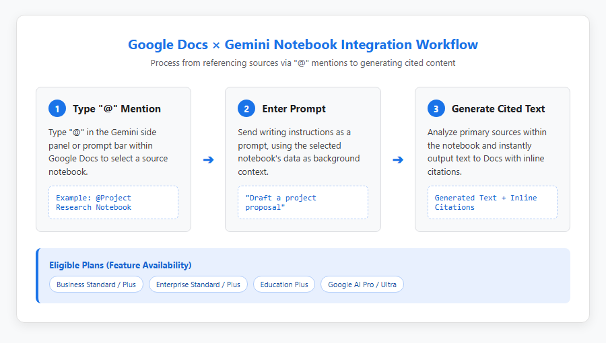Click the description 'Analyze primary sources within the notebook'

pos(487,152)
